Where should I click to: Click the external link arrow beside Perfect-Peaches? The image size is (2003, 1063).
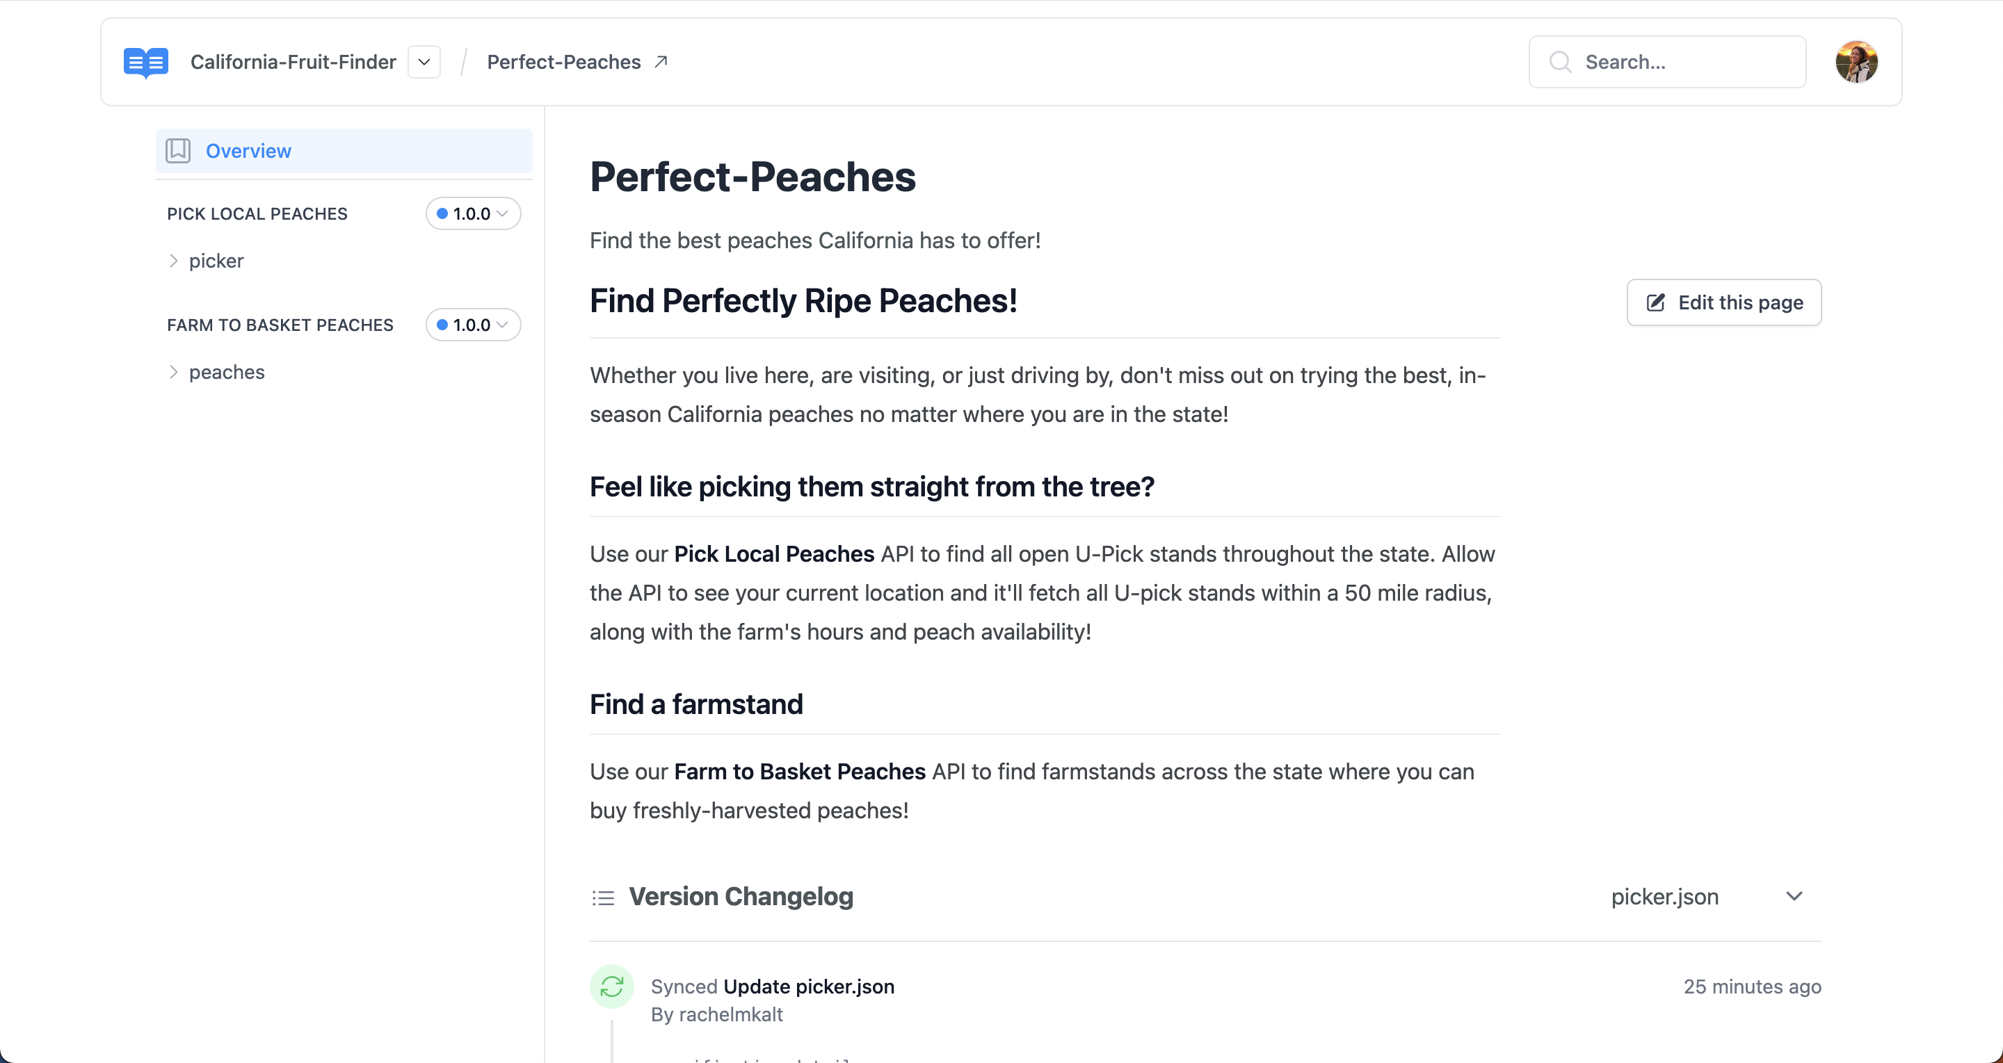click(661, 61)
